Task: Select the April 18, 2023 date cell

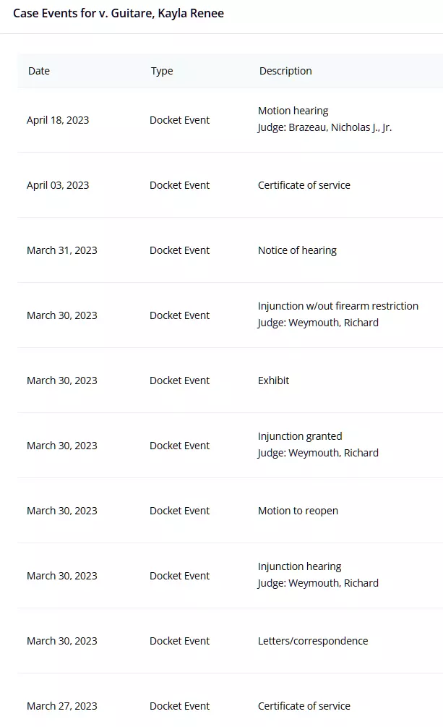Action: click(x=58, y=120)
